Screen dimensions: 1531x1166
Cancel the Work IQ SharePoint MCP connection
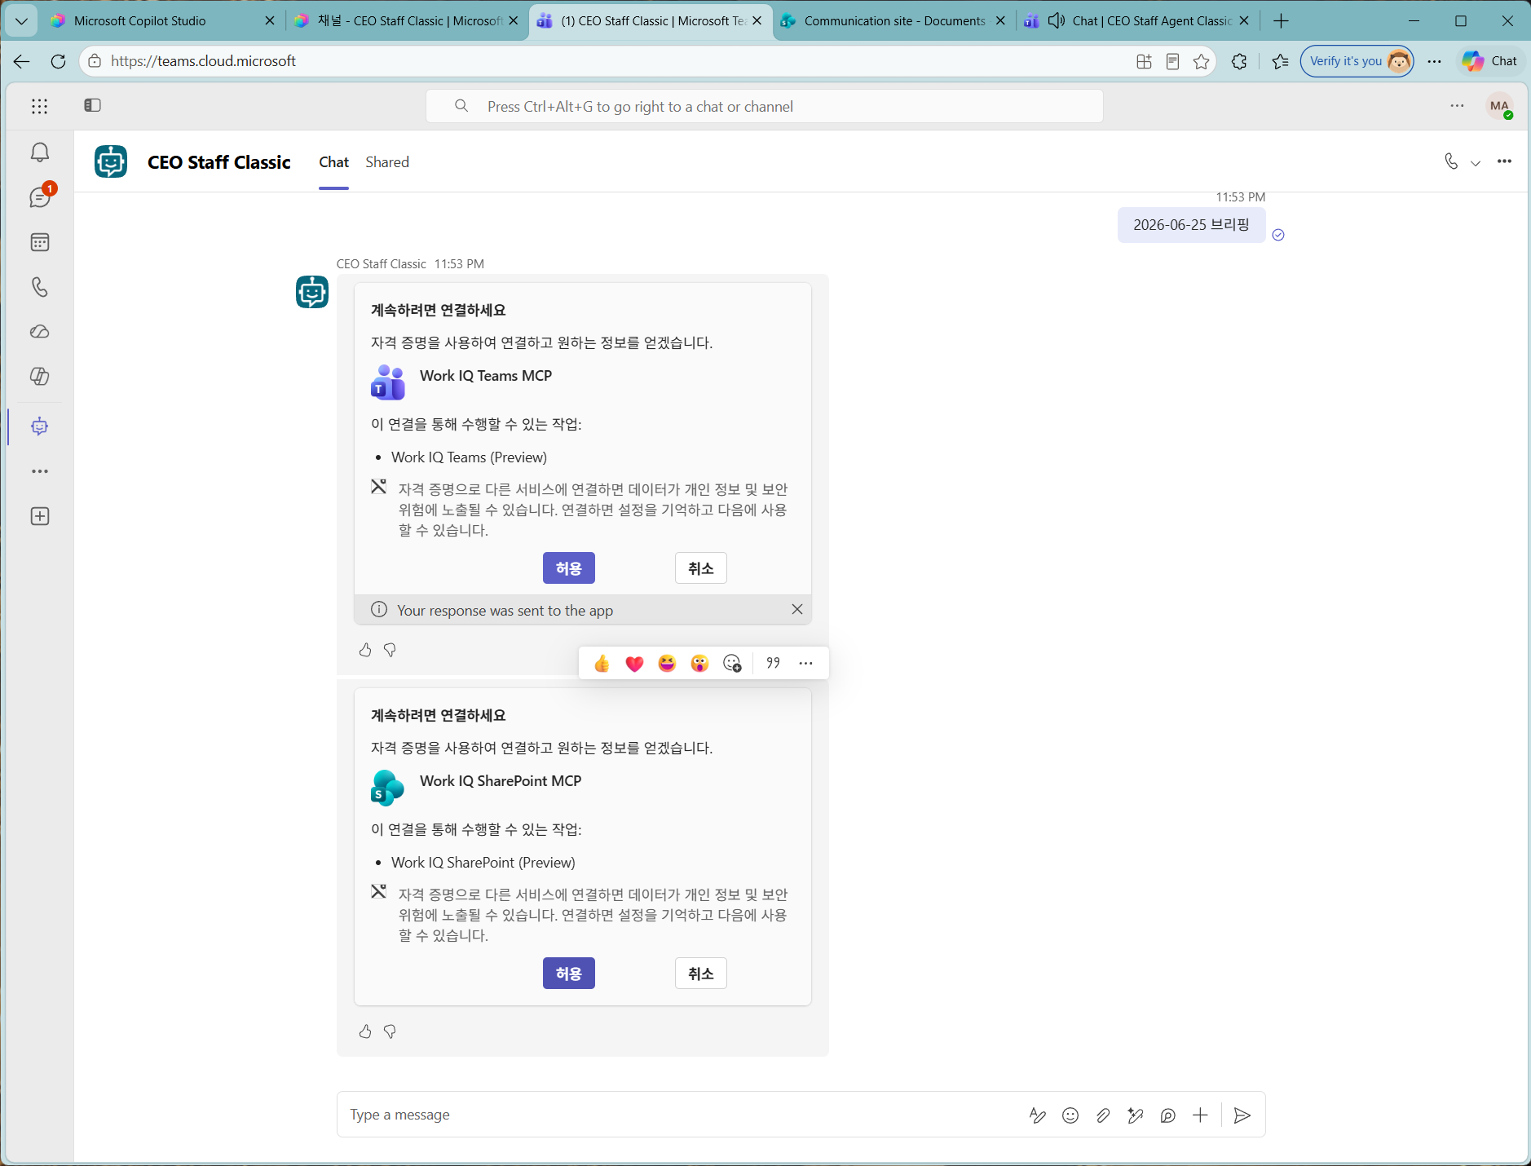pyautogui.click(x=700, y=974)
